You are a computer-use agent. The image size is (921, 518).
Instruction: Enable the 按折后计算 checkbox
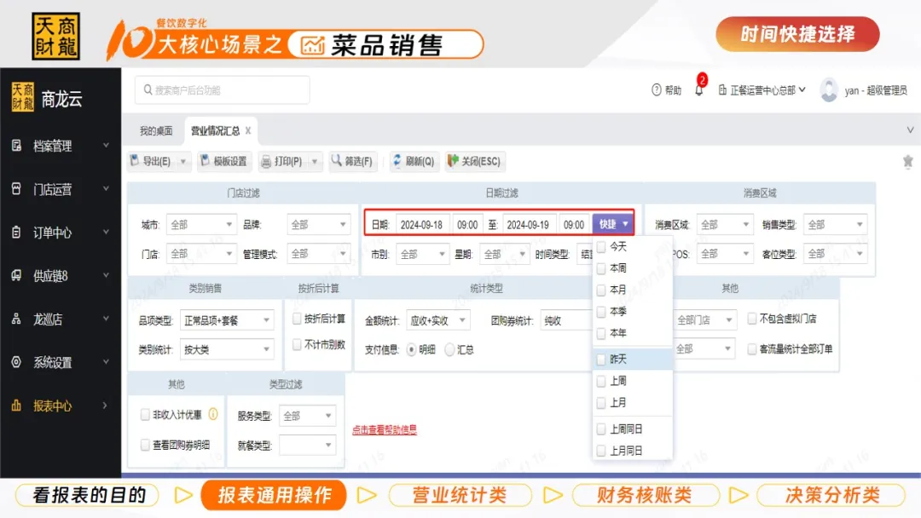coord(298,319)
